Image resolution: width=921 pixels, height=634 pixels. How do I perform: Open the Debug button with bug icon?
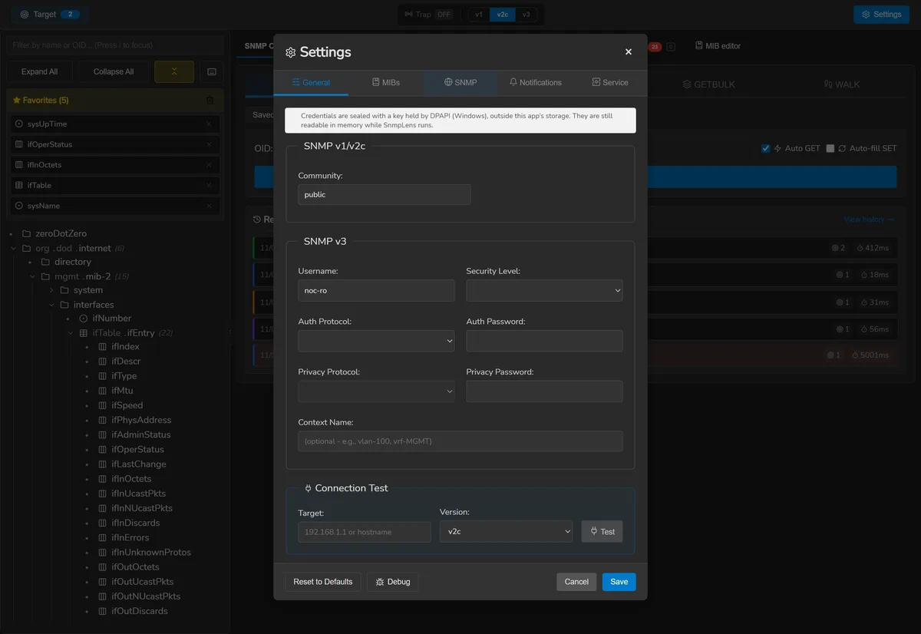pos(392,582)
